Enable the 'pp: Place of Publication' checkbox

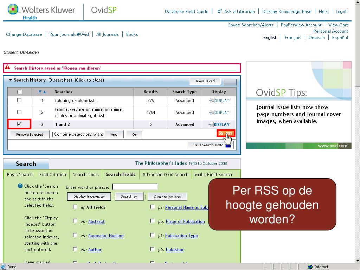[152, 221]
